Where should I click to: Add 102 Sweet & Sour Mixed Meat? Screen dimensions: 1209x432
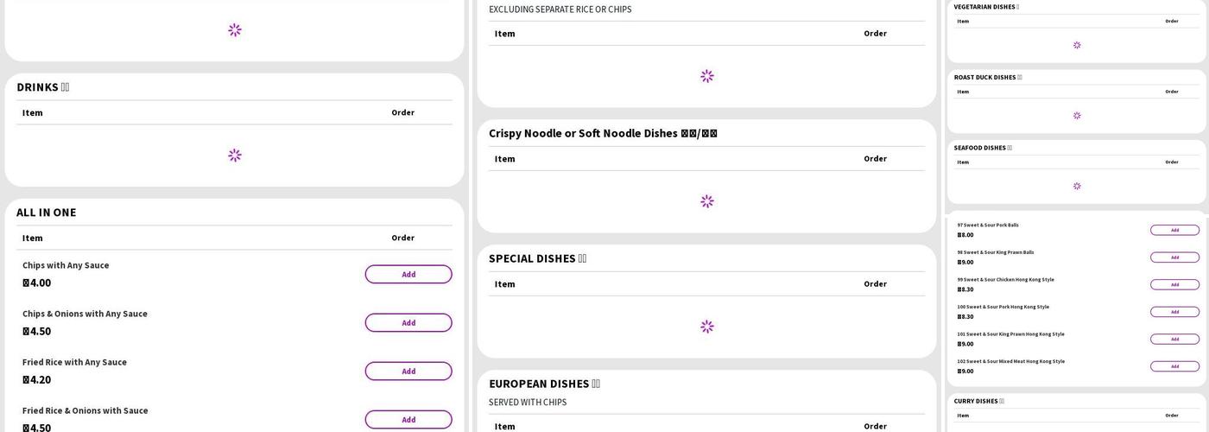tap(1174, 366)
